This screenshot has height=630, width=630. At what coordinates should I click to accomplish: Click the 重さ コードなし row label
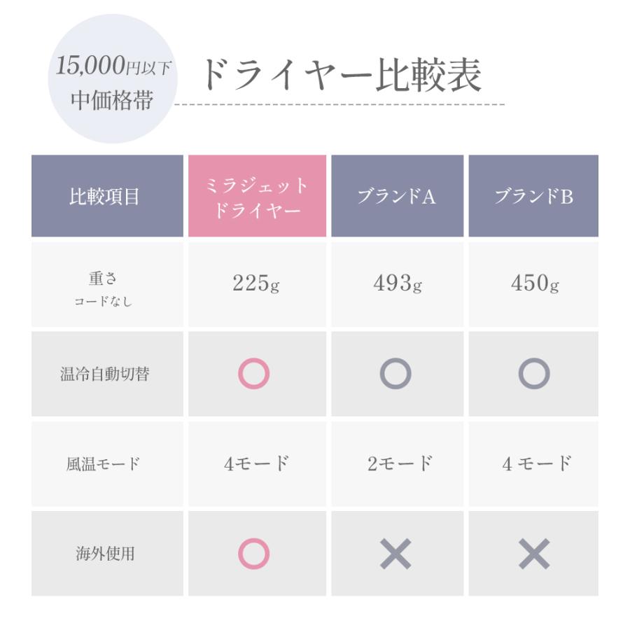point(106,288)
